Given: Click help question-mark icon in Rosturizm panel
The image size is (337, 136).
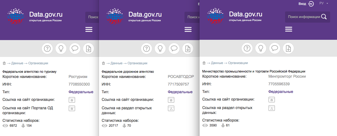Looking at the screenshot, I should [x=47, y=49].
